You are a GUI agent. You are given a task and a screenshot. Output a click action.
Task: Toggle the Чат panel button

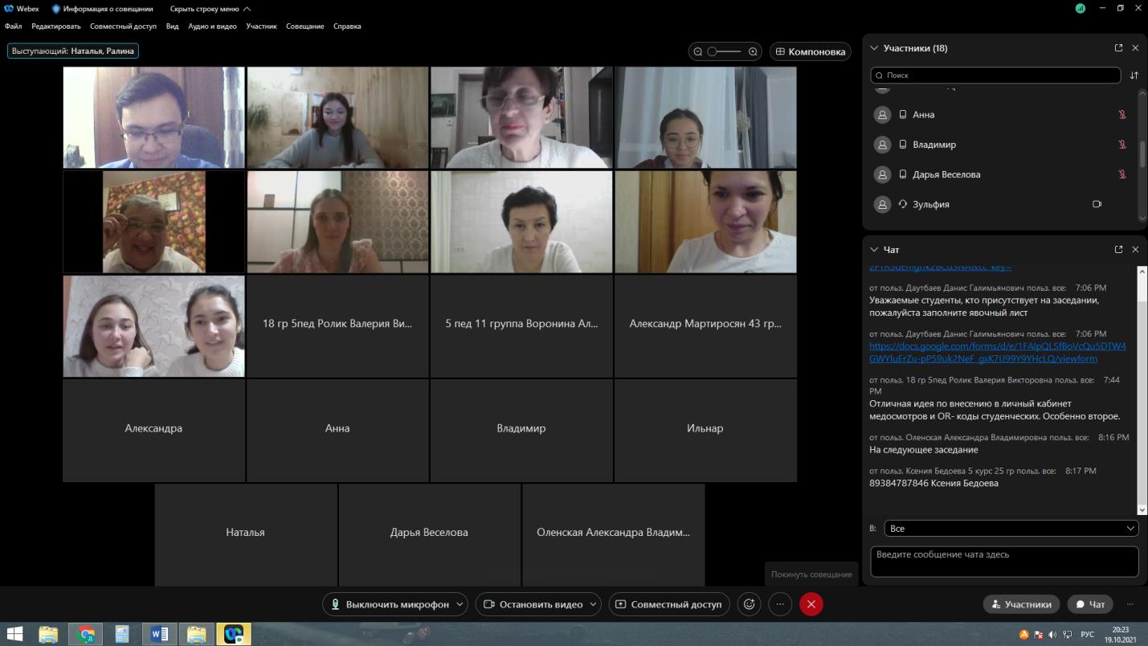[x=1090, y=604]
